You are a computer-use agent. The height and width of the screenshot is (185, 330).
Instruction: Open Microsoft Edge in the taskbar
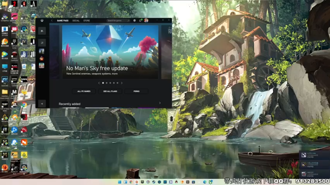[205, 182]
